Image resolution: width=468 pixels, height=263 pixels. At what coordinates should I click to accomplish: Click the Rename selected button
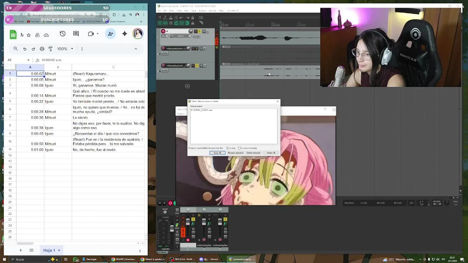click(x=235, y=153)
